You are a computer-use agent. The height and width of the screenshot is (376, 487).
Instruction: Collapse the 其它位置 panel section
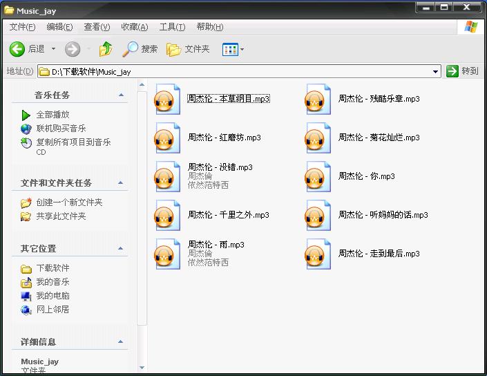pos(122,249)
